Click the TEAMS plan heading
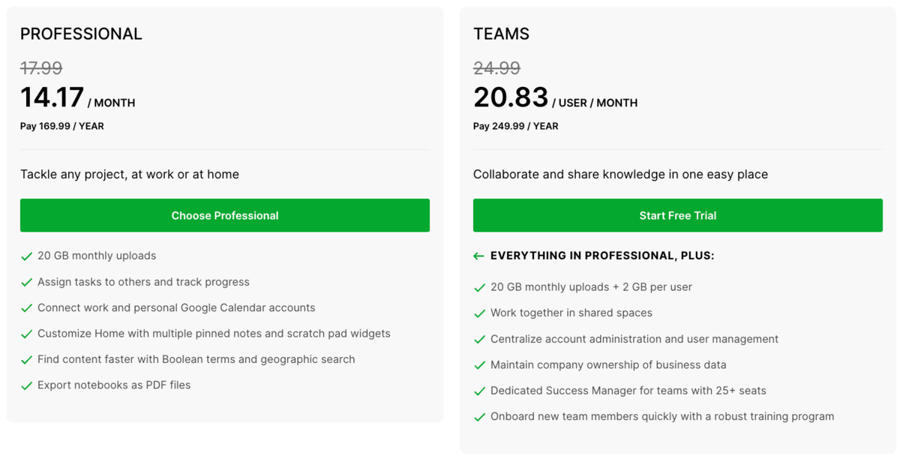Viewport: 900px width, 459px height. click(x=501, y=34)
